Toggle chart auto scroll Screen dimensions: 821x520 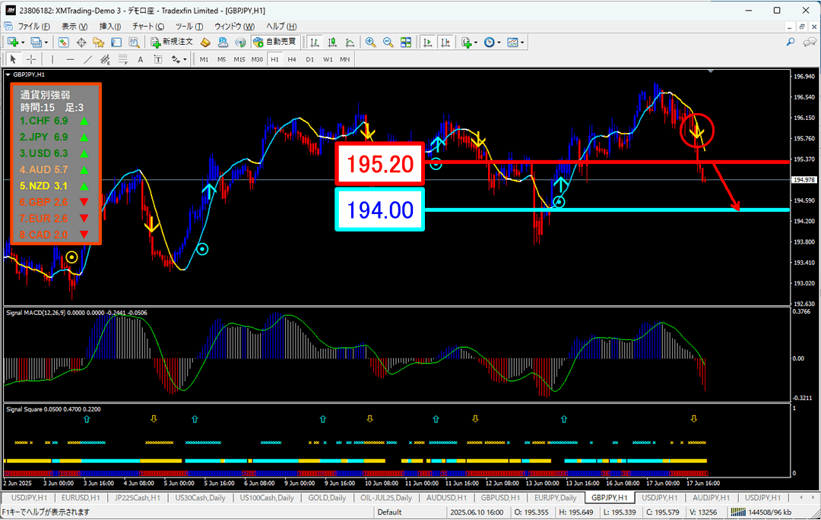click(x=428, y=43)
